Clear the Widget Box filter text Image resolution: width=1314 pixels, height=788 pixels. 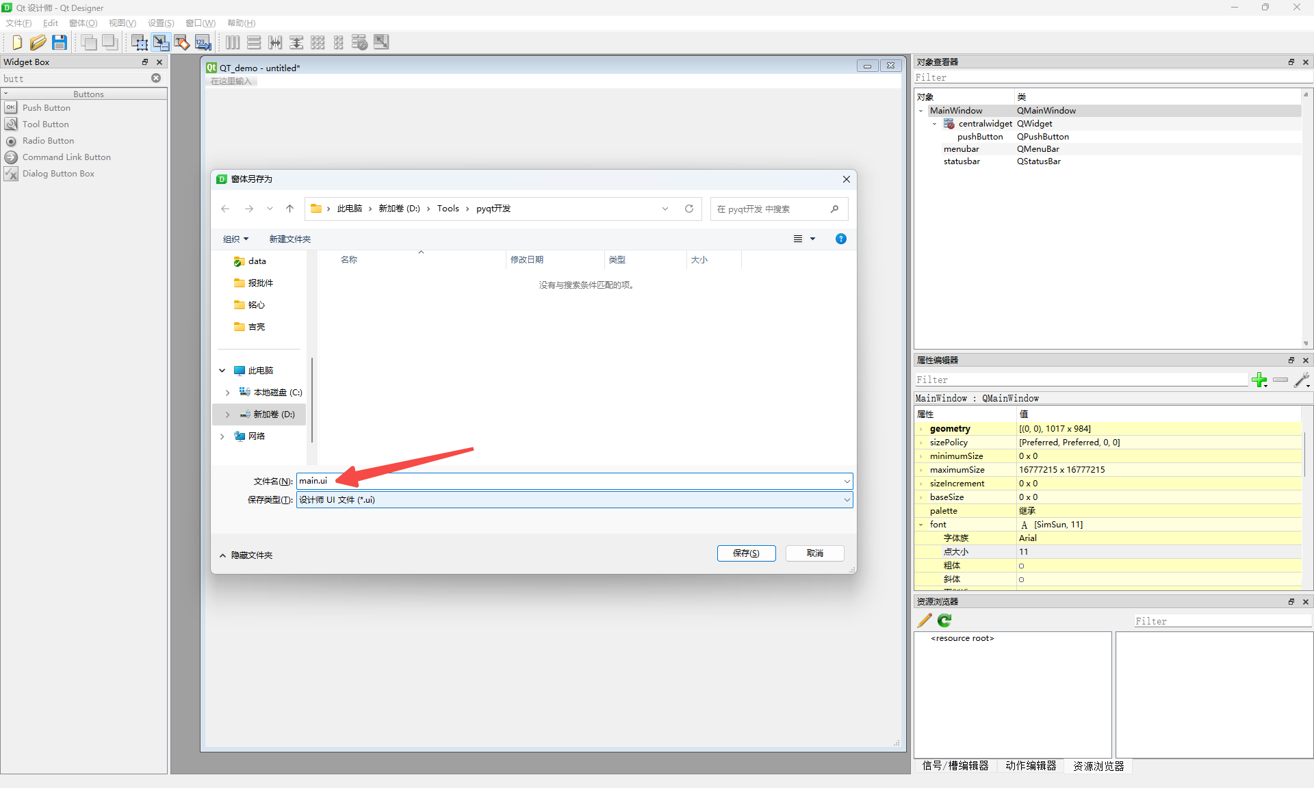pos(156,78)
